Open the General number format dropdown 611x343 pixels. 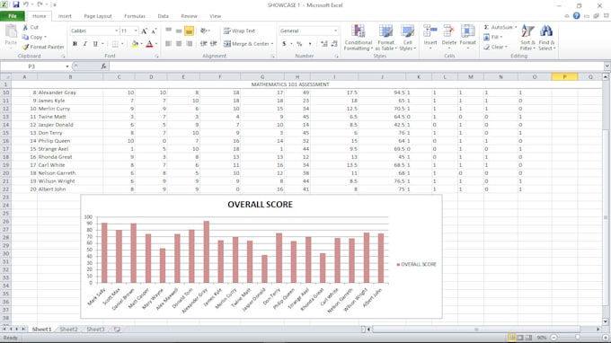coord(335,31)
